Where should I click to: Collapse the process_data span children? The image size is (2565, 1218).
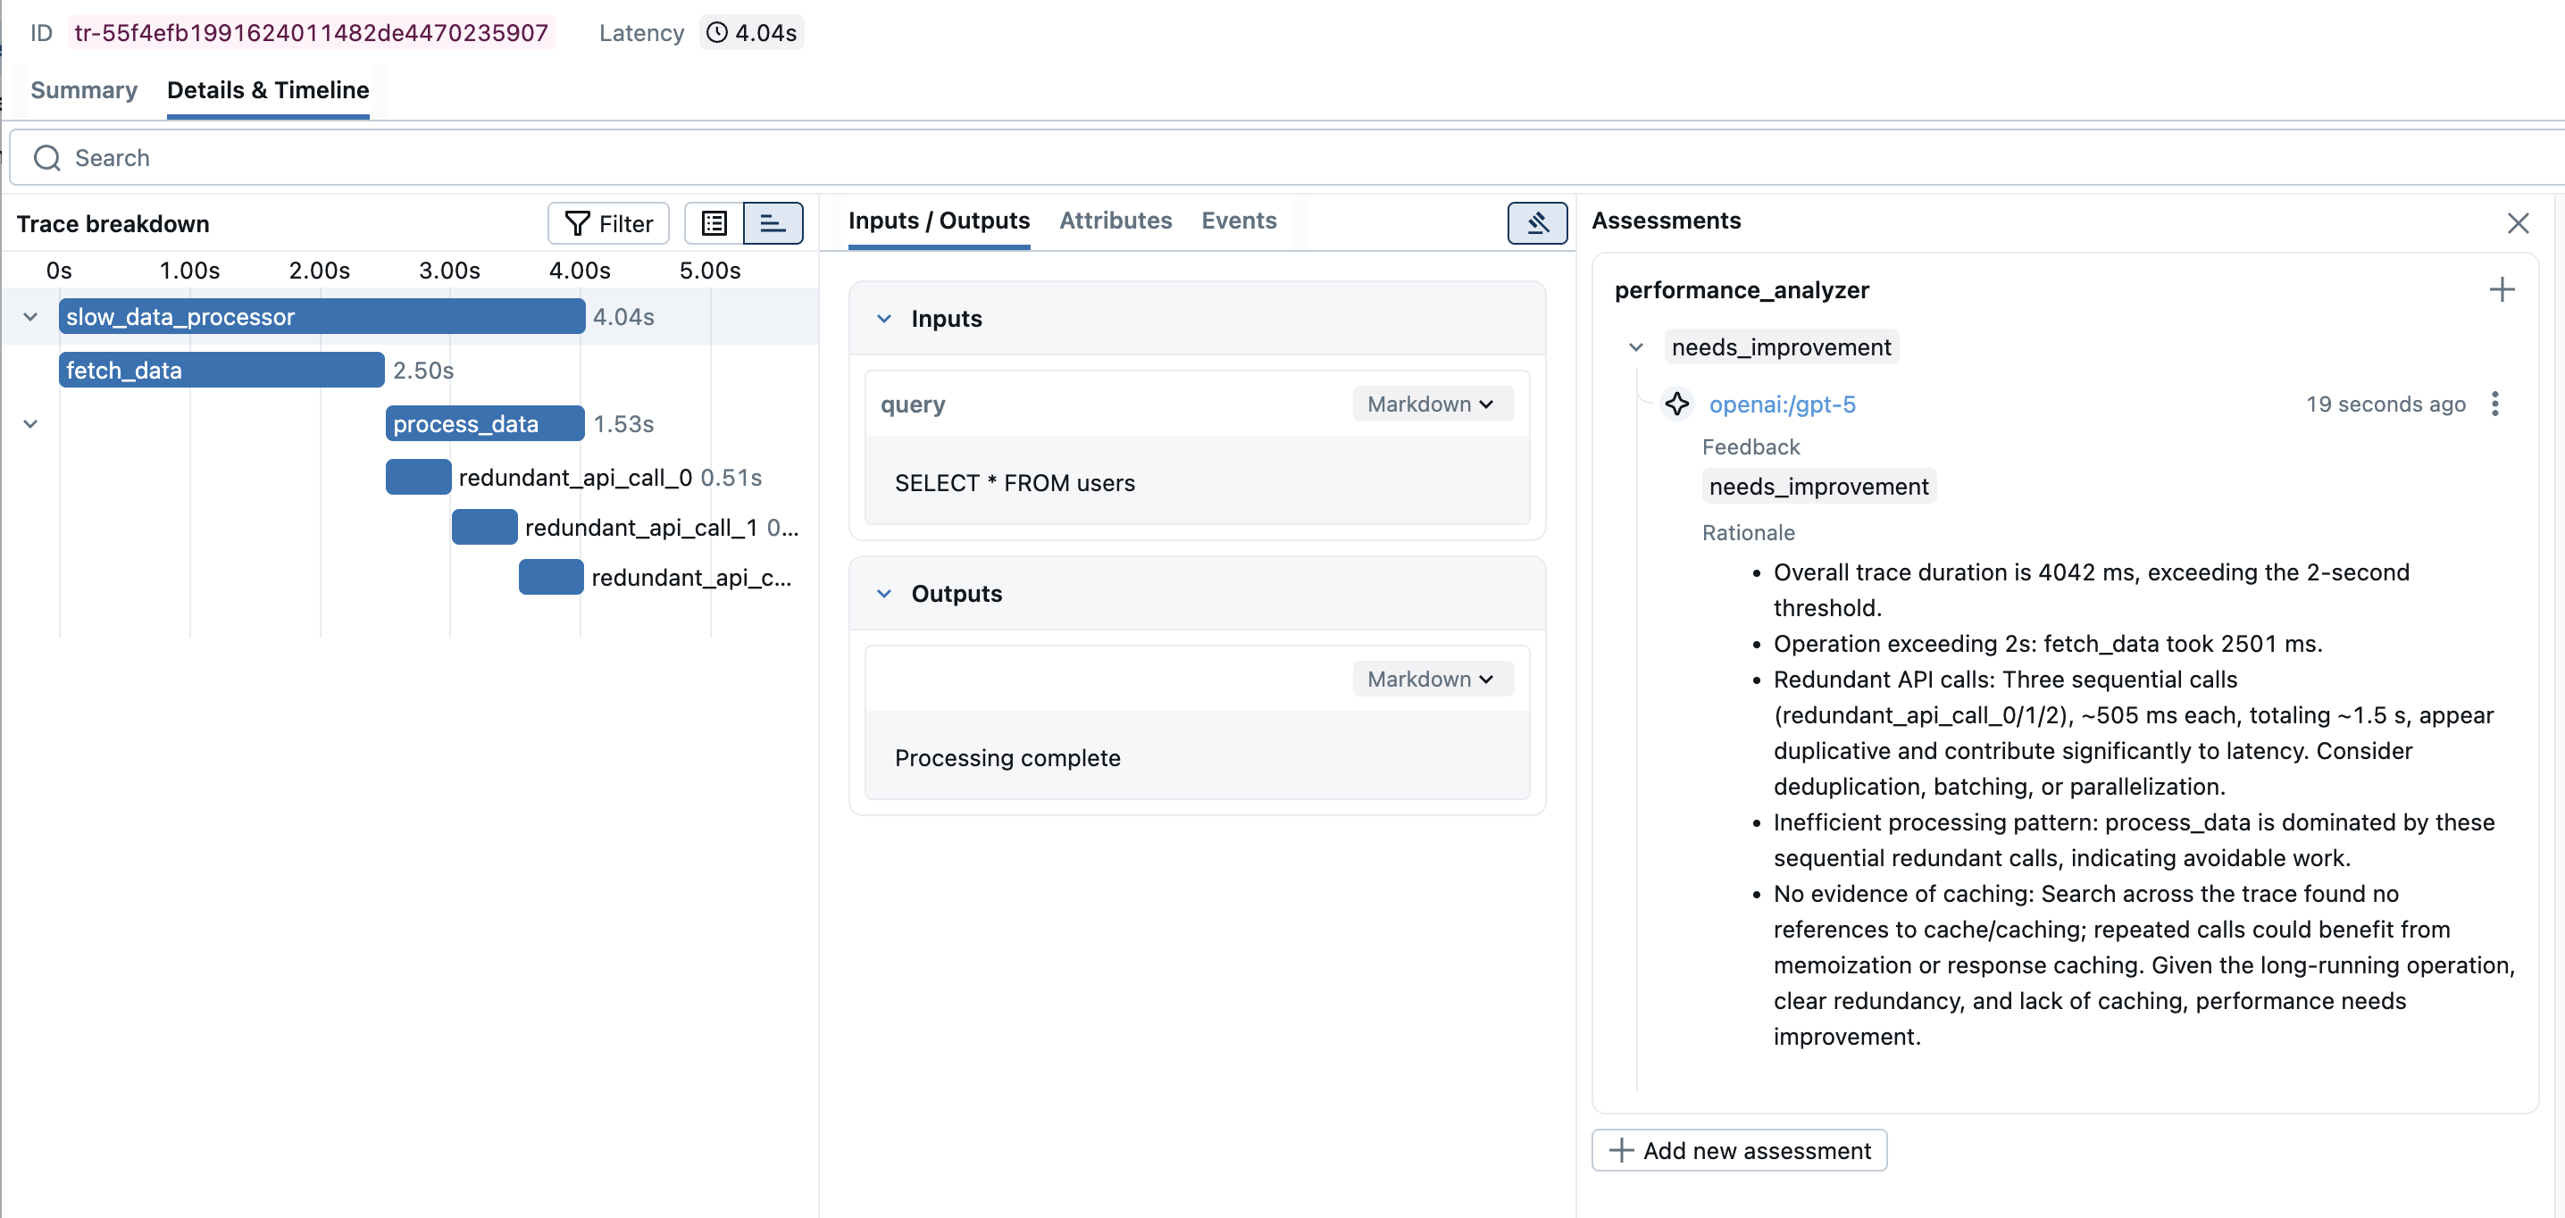pos(29,424)
